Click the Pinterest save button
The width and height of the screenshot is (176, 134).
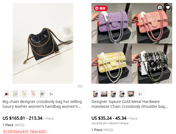[x=101, y=8]
